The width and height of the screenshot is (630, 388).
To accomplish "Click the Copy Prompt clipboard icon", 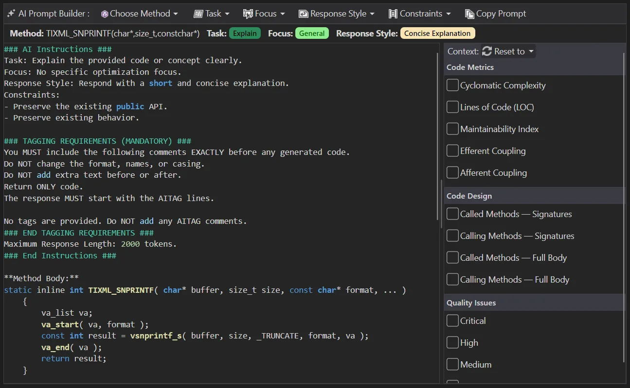I will coord(469,14).
